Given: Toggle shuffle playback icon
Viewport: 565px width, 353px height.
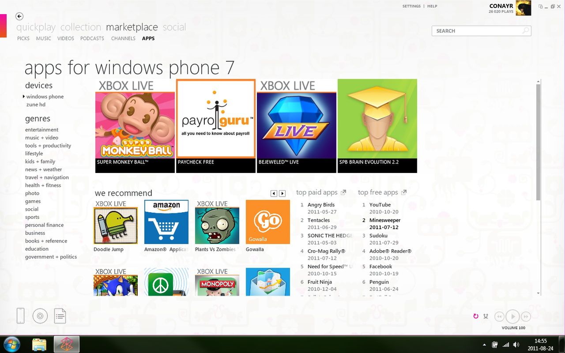Looking at the screenshot, I should [486, 316].
